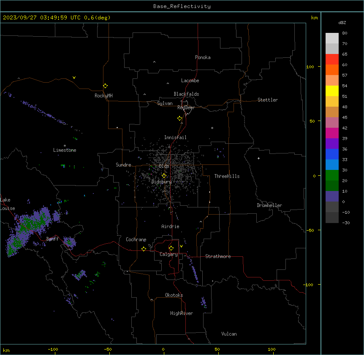
Task: Click the Innisfail label
Action: coord(175,137)
